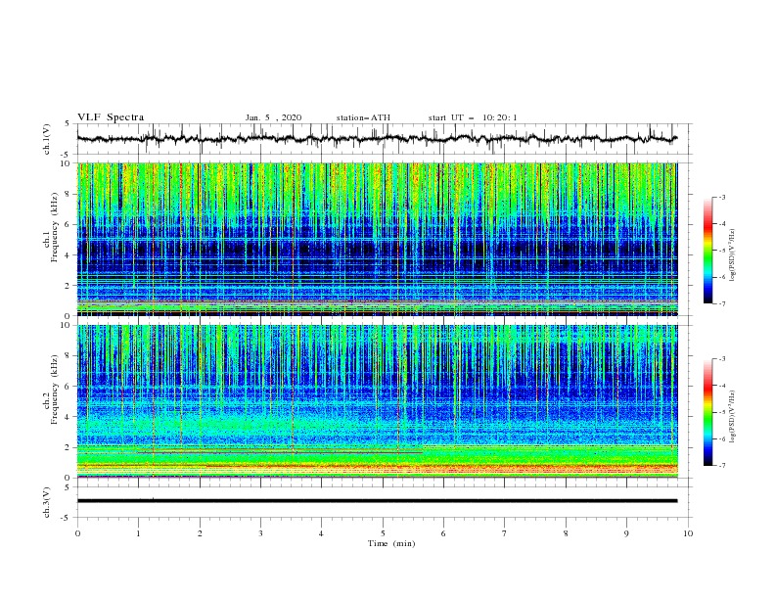
Task: Click the 'start UT = 10:20:1' header text
Action: [473, 117]
